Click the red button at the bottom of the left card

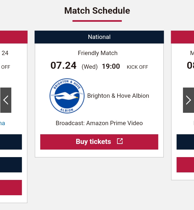pos(11,187)
